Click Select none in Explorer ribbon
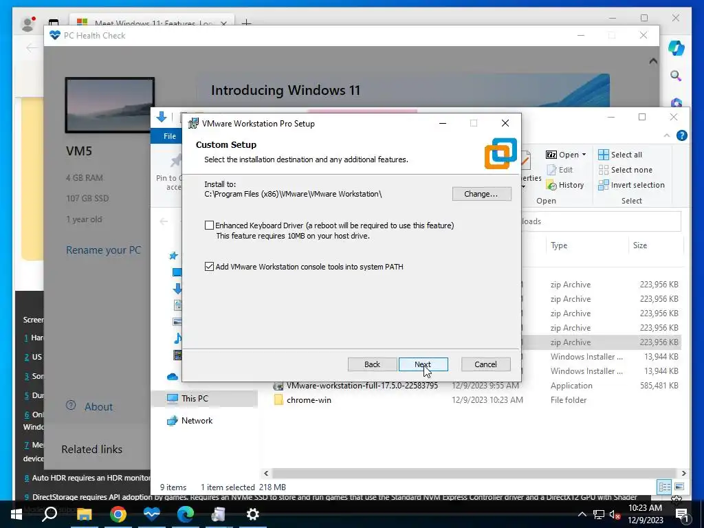The width and height of the screenshot is (704, 528). tap(625, 170)
